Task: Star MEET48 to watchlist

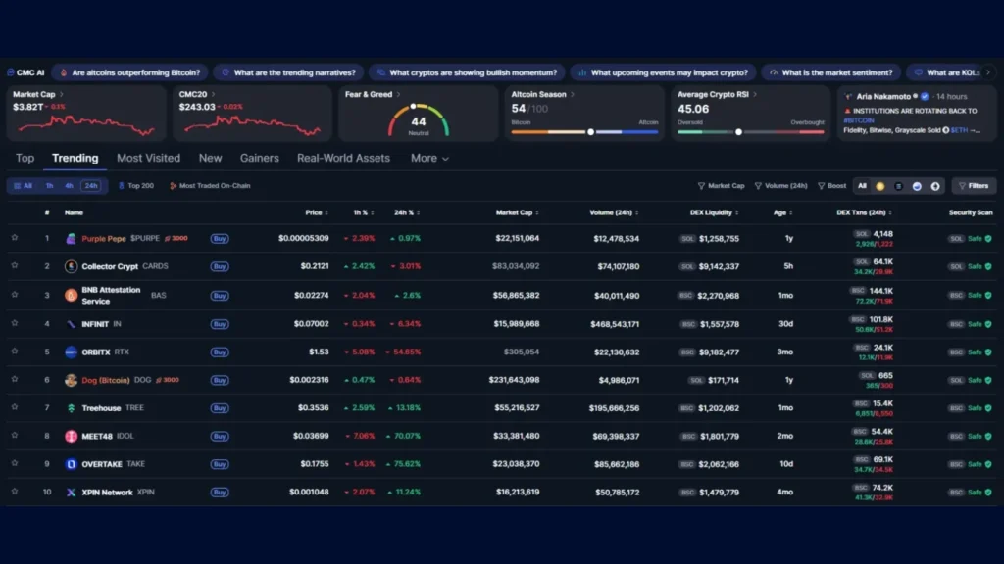Action: (14, 436)
